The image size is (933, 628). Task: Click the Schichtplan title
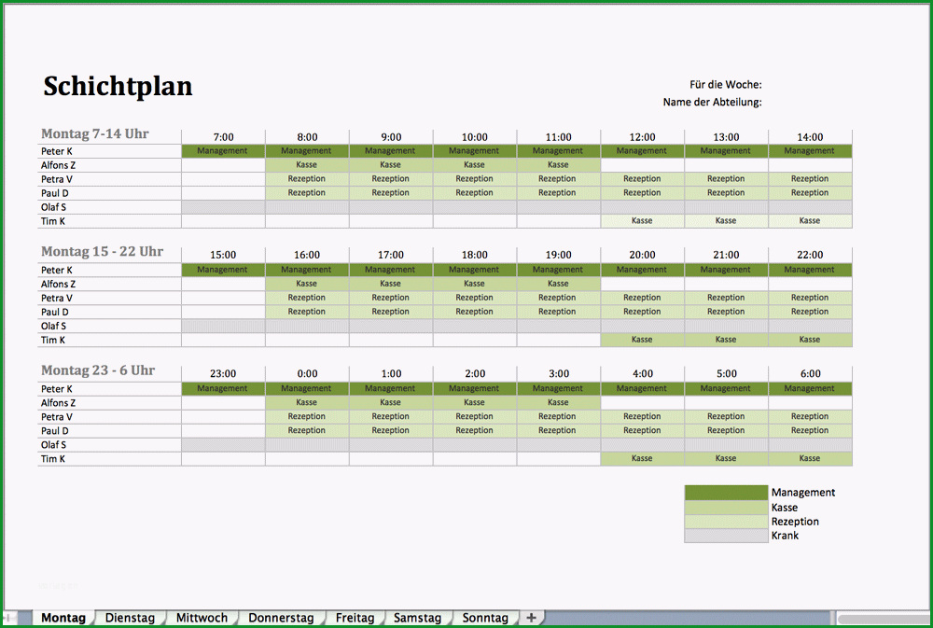point(118,86)
